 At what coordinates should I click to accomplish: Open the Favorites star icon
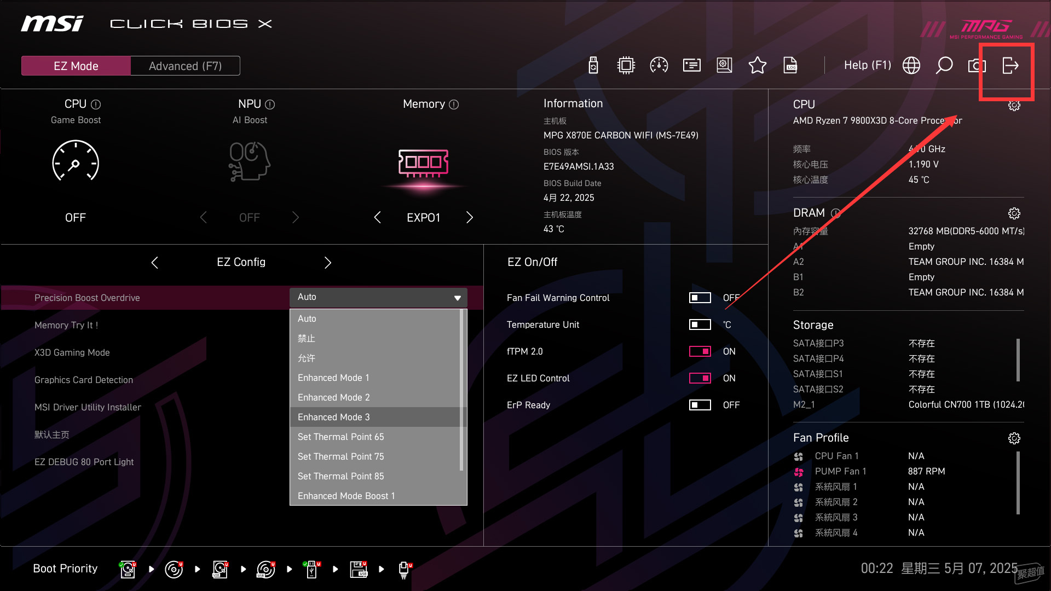coord(757,66)
